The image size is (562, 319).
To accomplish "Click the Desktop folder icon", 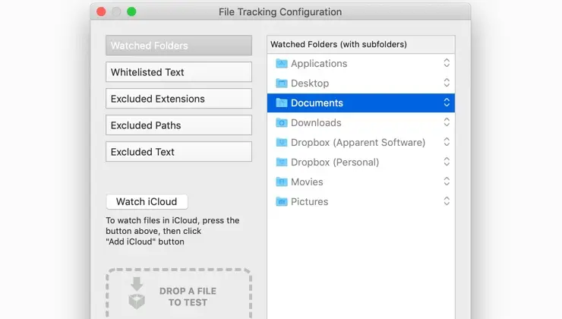I will pos(281,83).
